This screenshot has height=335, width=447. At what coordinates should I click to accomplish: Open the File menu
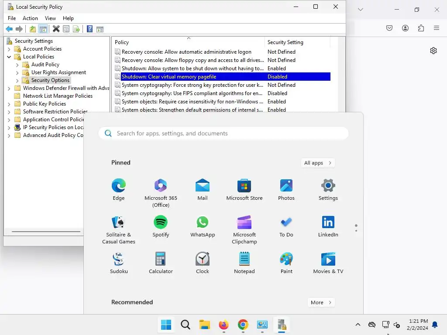point(12,18)
